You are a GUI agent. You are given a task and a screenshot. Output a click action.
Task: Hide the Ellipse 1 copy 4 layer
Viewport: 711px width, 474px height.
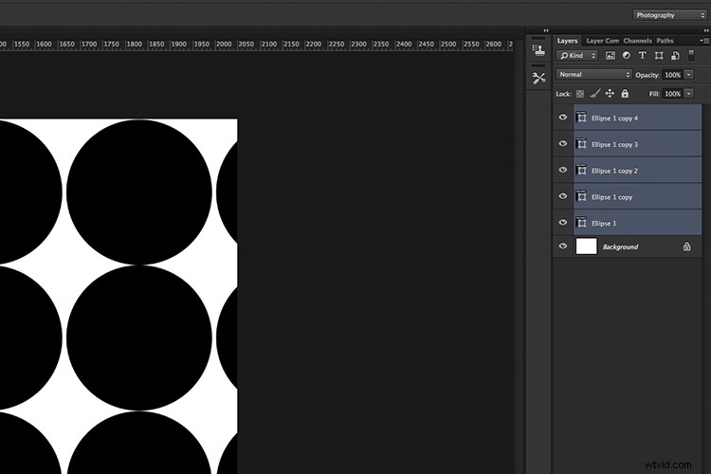pyautogui.click(x=563, y=118)
